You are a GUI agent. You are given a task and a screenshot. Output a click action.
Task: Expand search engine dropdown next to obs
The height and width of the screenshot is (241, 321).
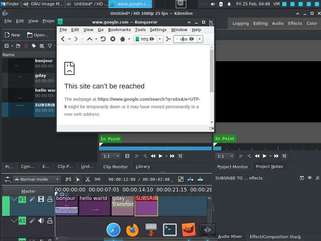[199, 39]
